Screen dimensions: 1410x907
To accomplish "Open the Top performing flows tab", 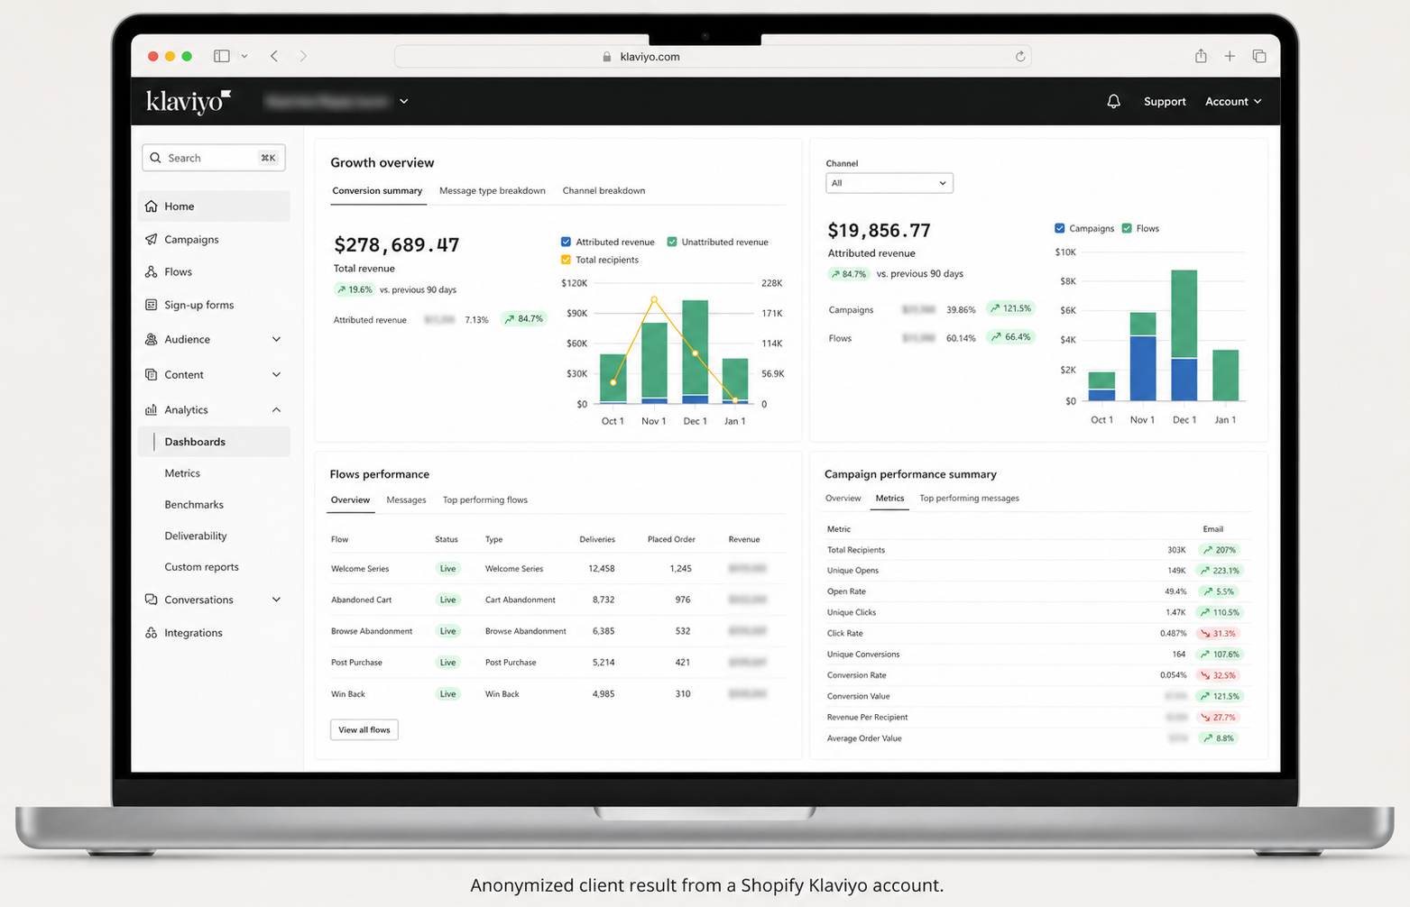I will (485, 499).
